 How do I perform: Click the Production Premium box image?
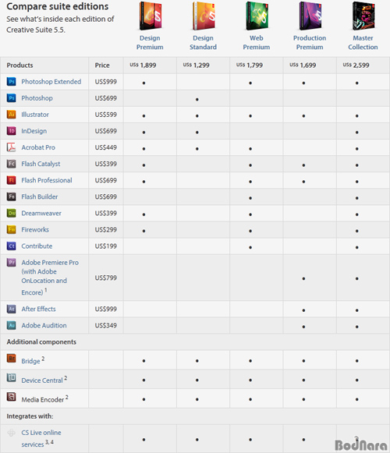click(310, 16)
